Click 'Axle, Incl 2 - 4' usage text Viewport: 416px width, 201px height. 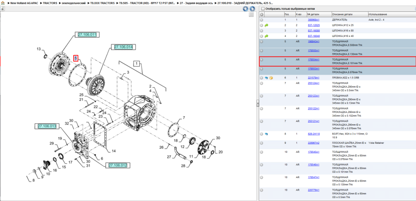[x=376, y=20]
